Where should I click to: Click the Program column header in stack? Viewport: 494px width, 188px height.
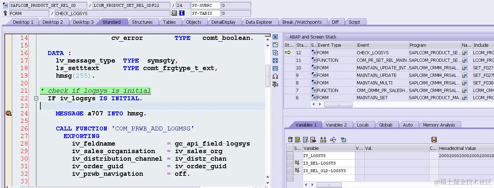(435, 45)
